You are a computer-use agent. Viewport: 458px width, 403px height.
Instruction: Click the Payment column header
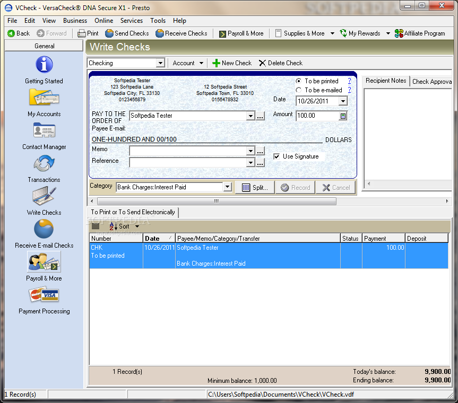[384, 239]
